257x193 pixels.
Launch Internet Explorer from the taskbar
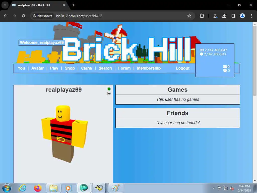pyautogui.click(x=22, y=188)
